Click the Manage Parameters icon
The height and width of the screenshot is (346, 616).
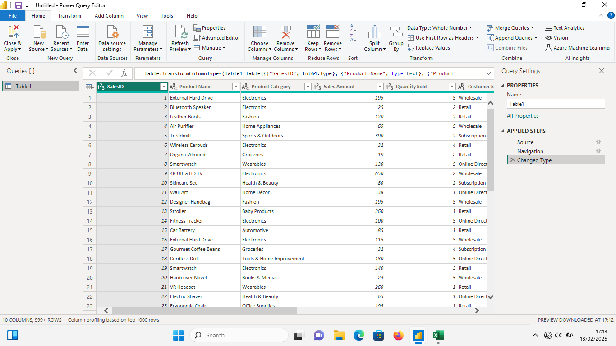coord(147,32)
